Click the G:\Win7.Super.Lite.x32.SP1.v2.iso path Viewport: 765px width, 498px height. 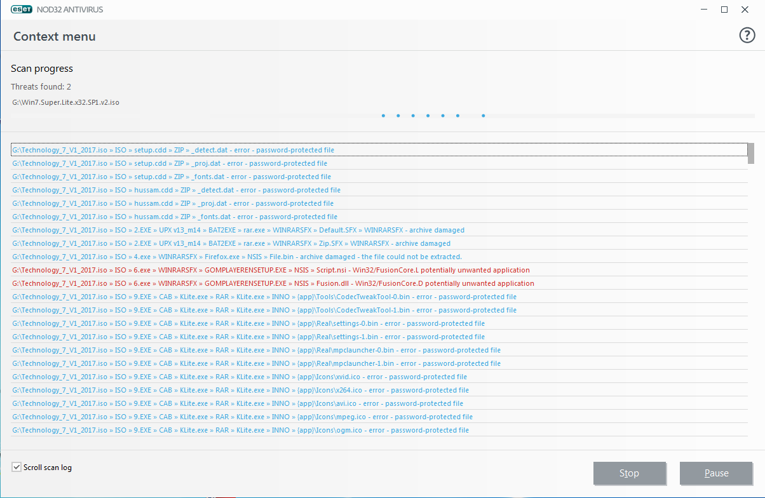(65, 102)
